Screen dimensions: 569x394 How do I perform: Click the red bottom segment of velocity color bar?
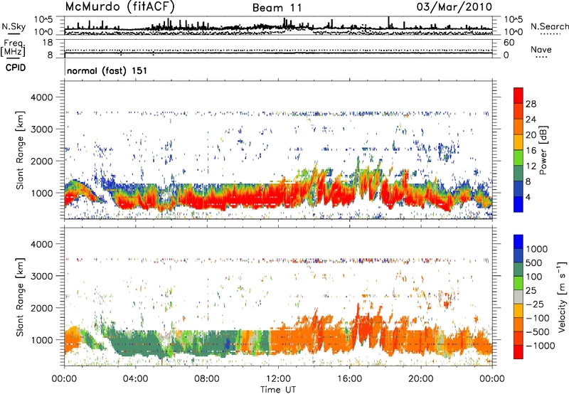point(519,352)
